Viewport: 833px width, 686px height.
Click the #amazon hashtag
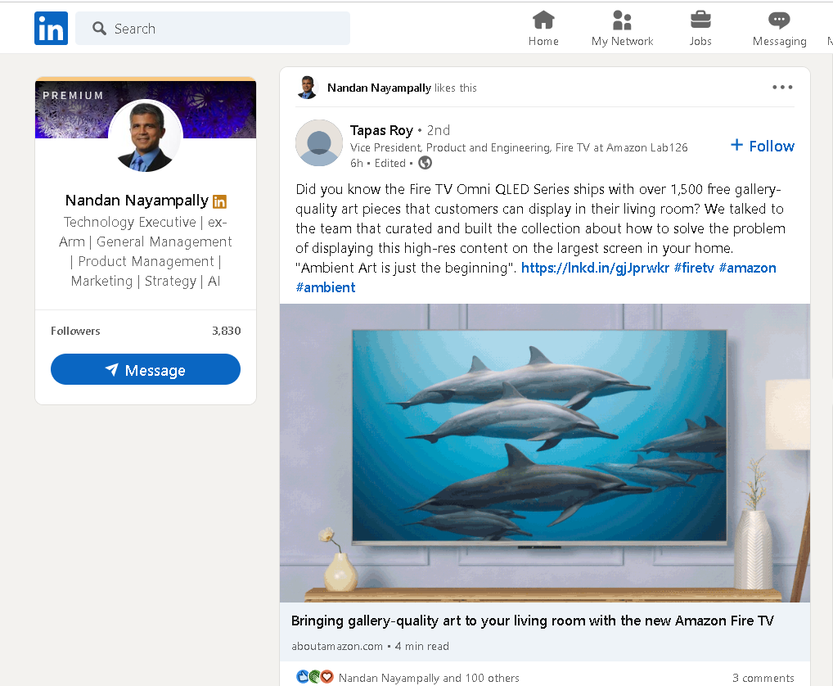pyautogui.click(x=747, y=268)
